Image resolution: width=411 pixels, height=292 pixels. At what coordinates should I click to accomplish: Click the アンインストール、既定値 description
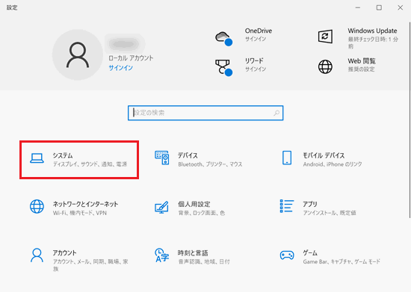coord(330,213)
